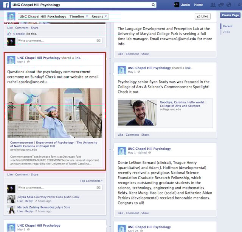This screenshot has height=232, width=242.
Task: Click the thumbs-up icon by 4 people like this
Action: (x=9, y=34)
